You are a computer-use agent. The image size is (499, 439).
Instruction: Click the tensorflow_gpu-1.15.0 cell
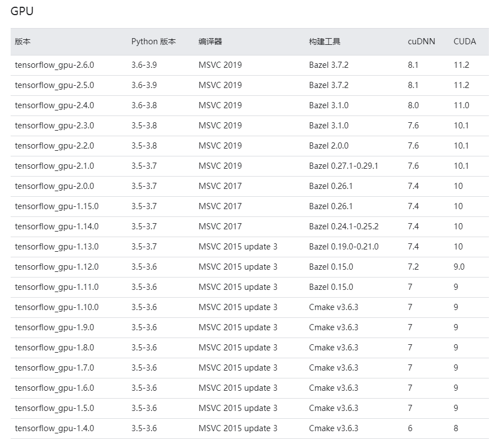pyautogui.click(x=57, y=206)
